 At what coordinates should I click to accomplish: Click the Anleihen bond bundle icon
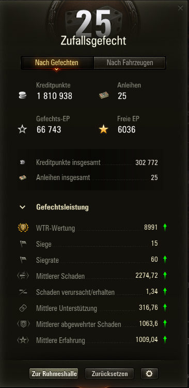pos(104,95)
